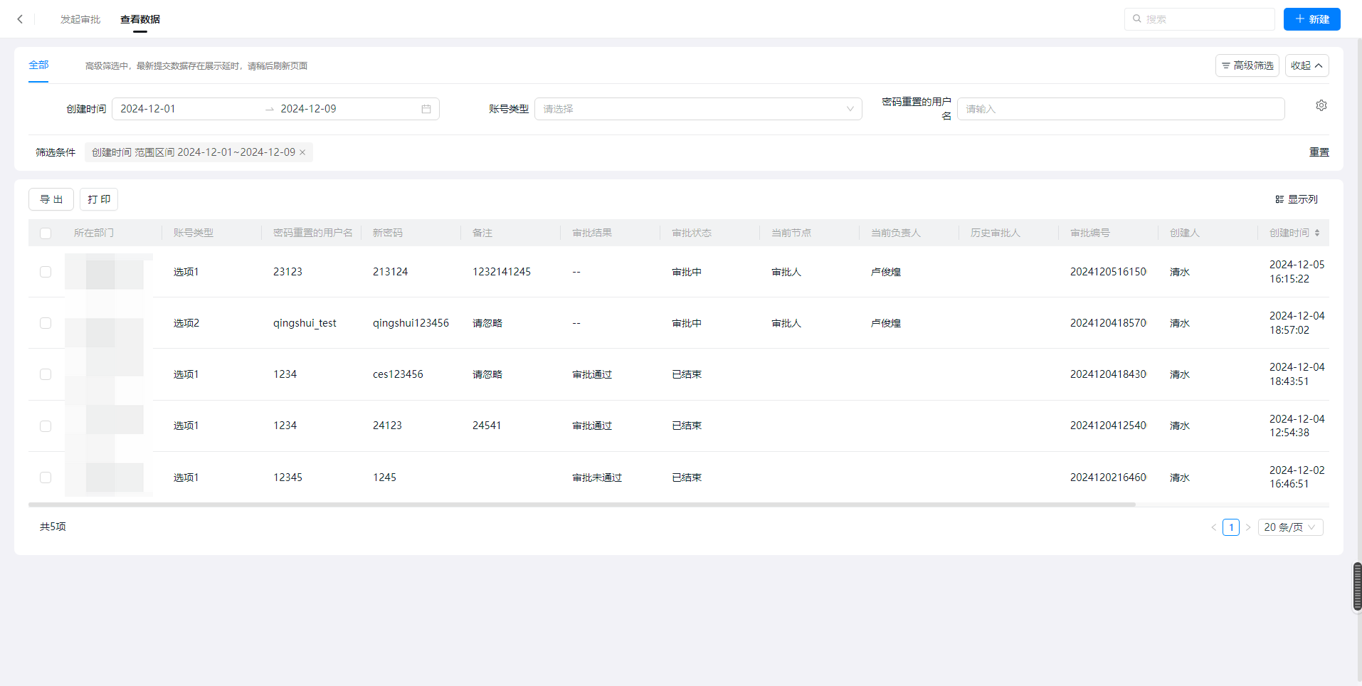Collapse filters with 收起 button
1362x686 pixels.
1306,65
